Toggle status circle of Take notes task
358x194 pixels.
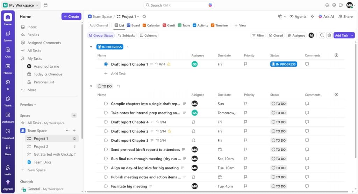(106, 113)
